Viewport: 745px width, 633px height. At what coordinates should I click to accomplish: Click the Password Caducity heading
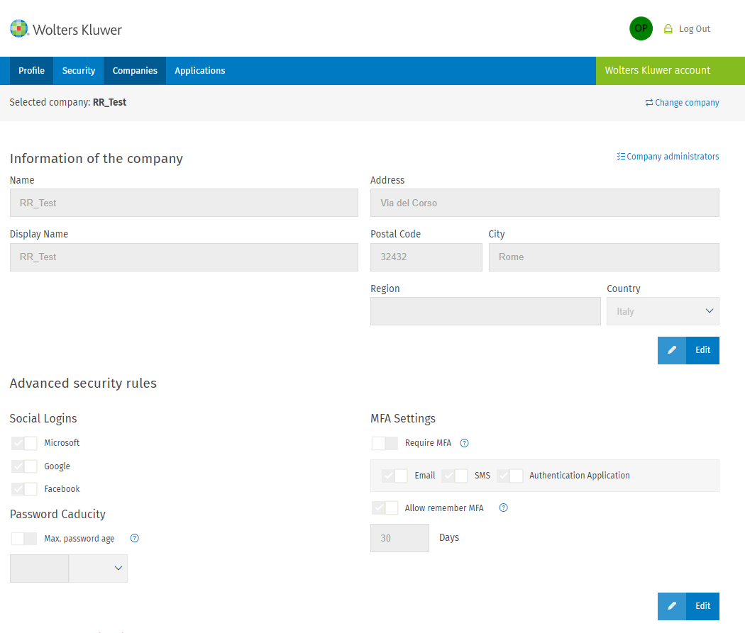click(57, 514)
